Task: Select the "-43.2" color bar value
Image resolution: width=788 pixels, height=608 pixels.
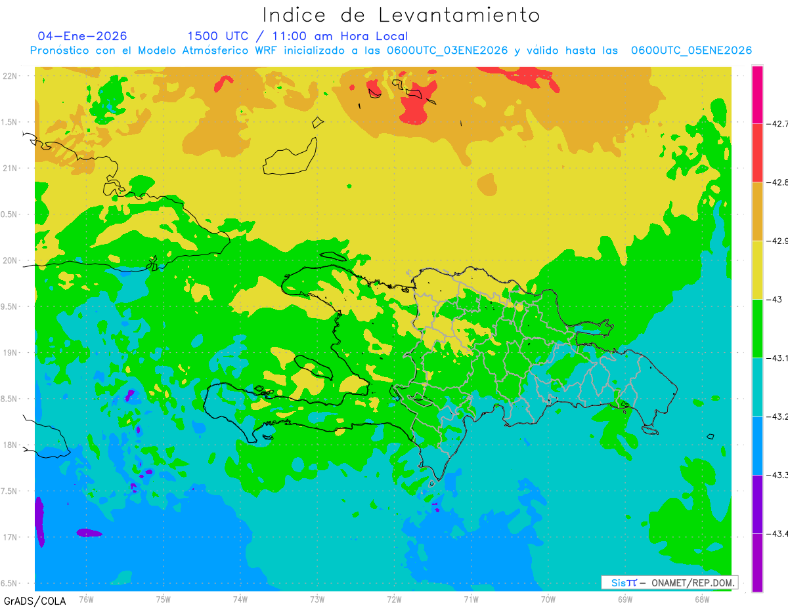Action: pos(777,416)
